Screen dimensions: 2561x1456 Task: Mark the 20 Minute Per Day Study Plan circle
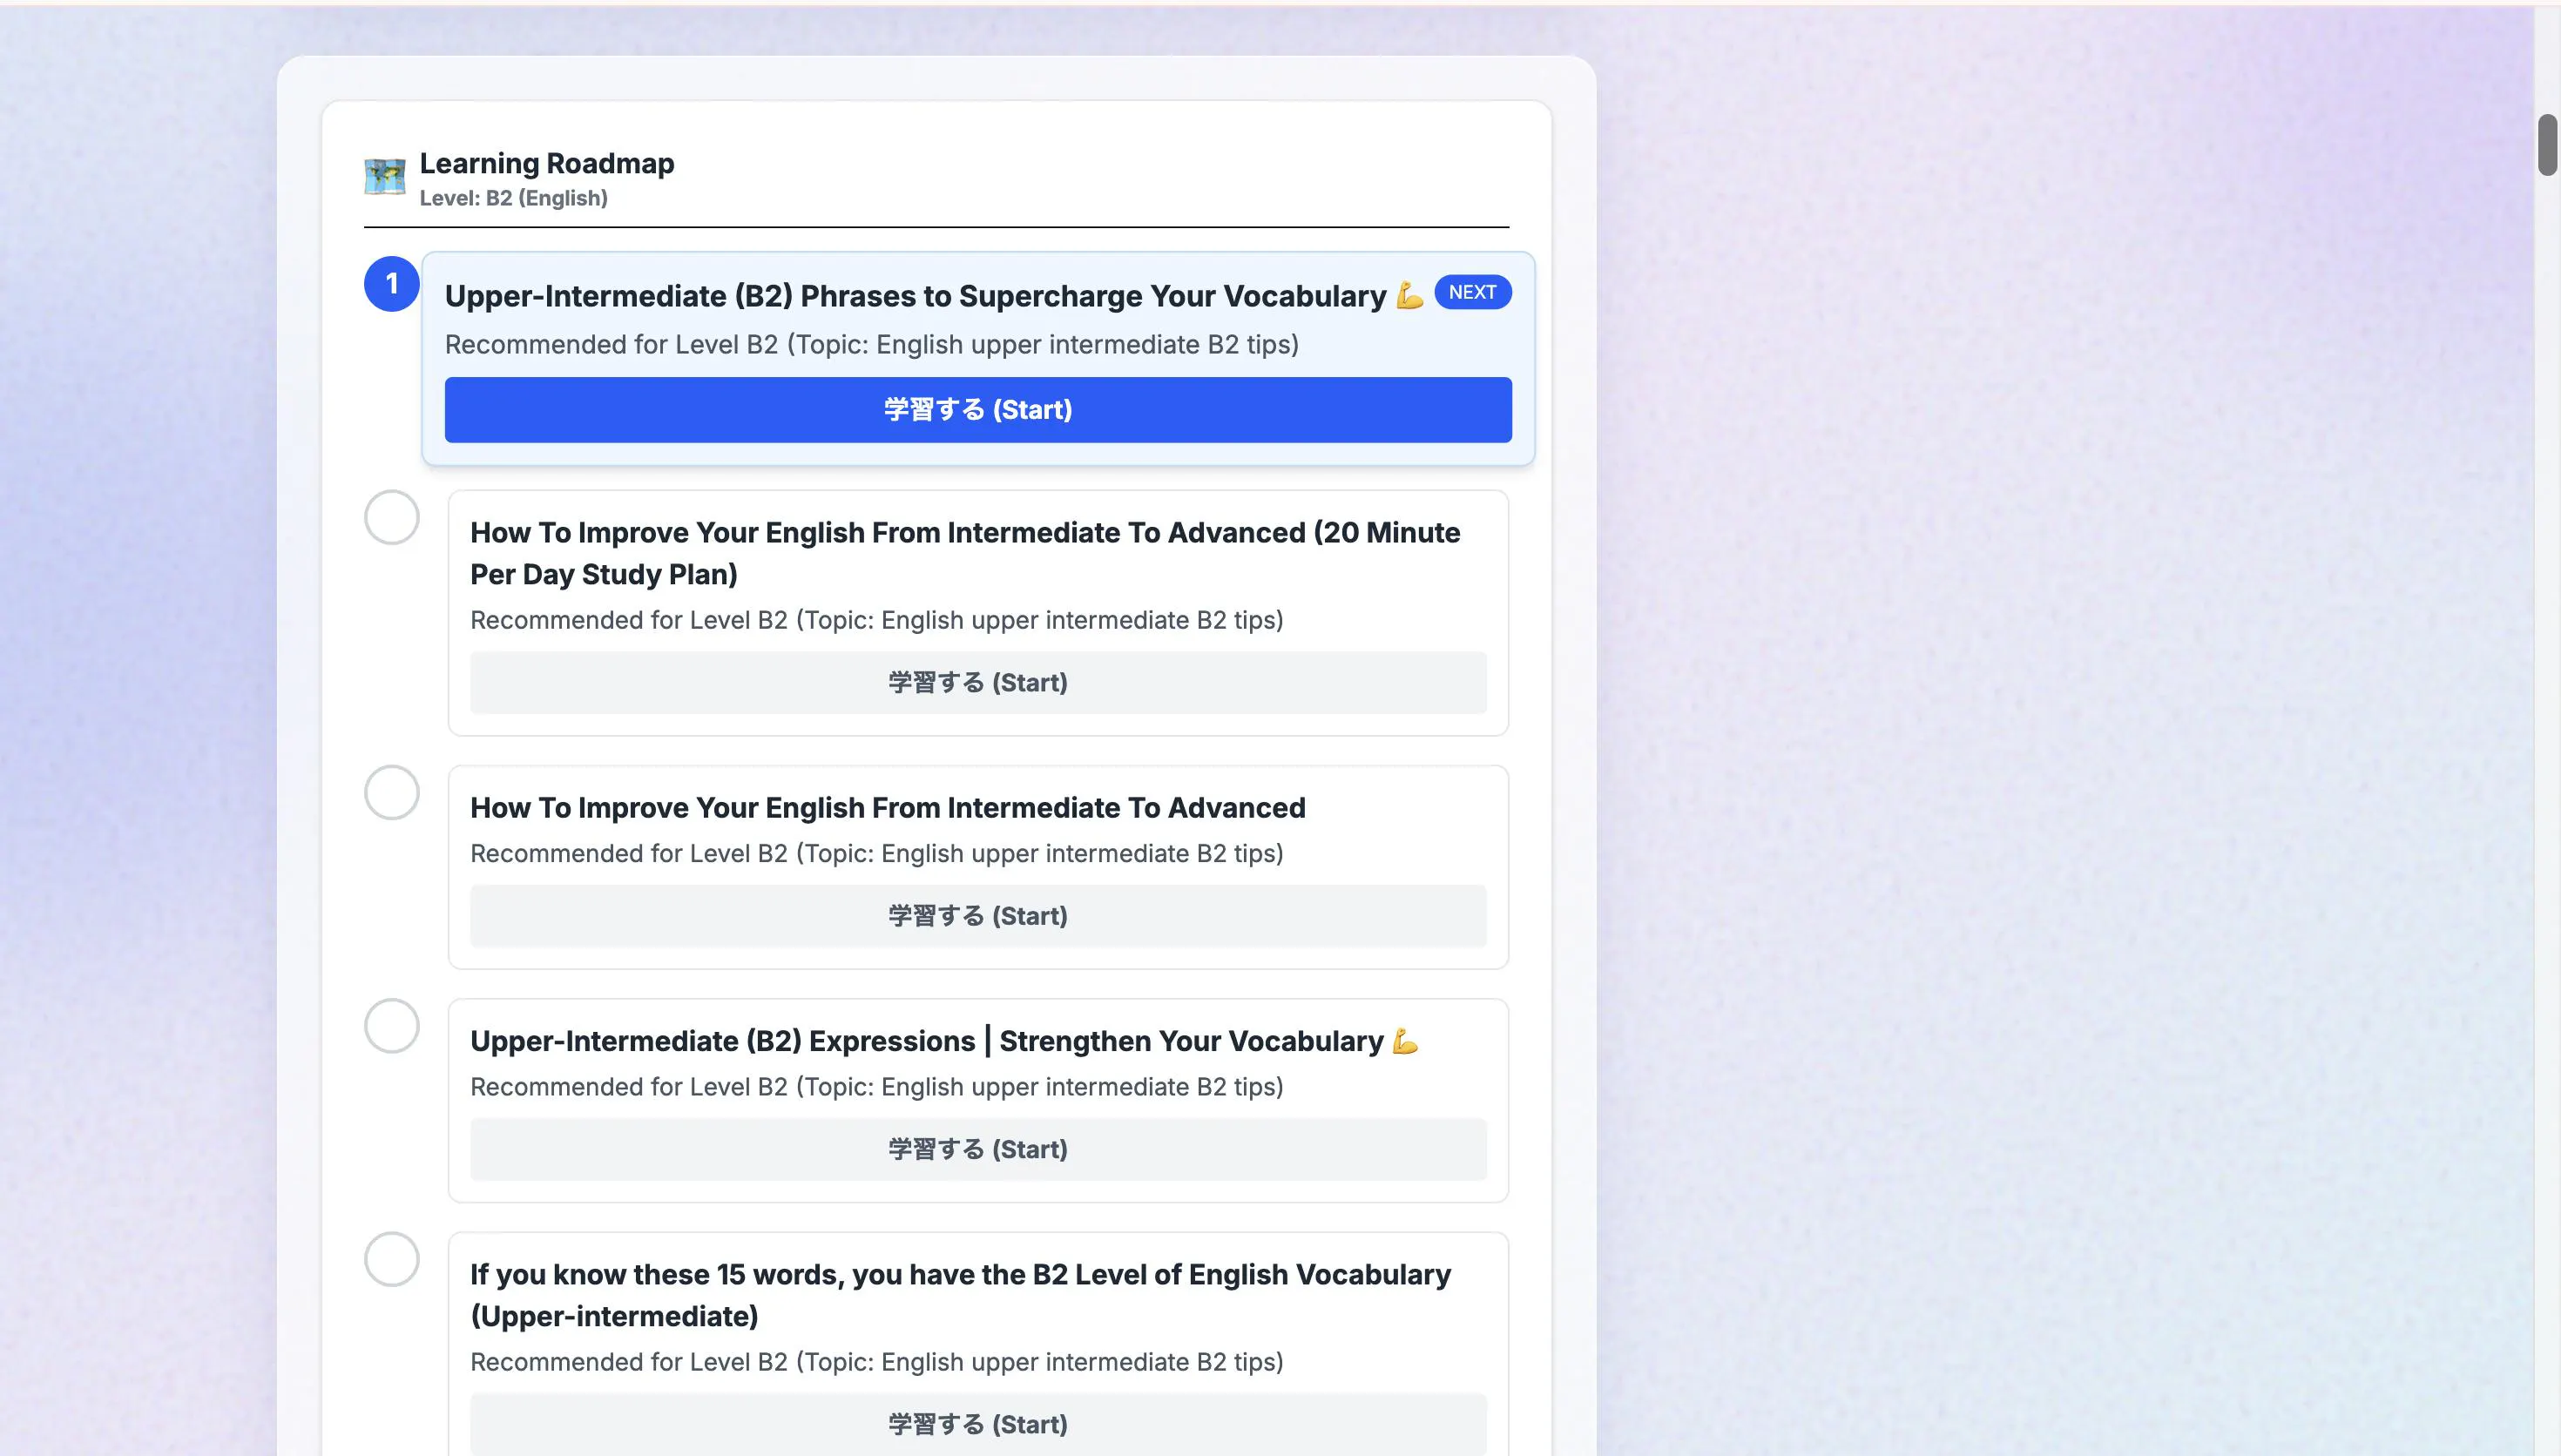click(391, 517)
